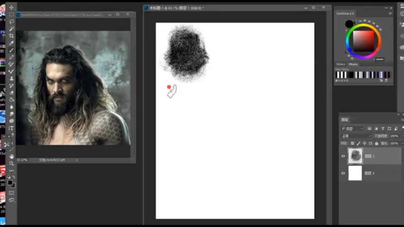
Task: Filter layers by type layers icon
Action: (x=383, y=128)
